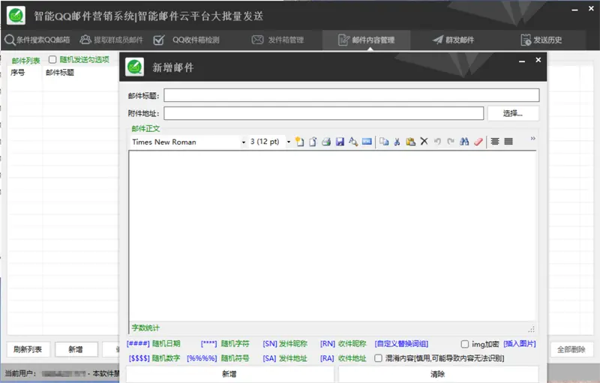
Task: Click the 新增 button under the mail list
Action: tap(76, 349)
